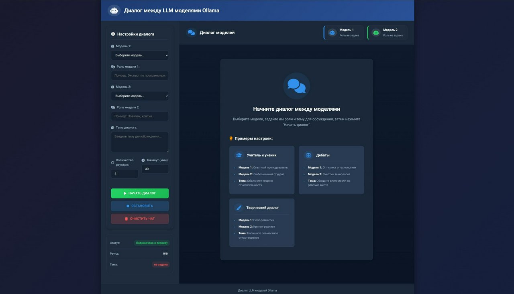Viewport: 514px width, 294px height.
Task: Click the blue robot icon for Модель 1
Action: (332, 33)
